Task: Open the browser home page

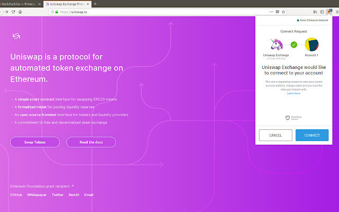Action: pos(20,12)
